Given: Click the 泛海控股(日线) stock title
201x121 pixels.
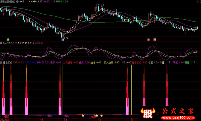Looking at the screenshot, I should [8, 2].
